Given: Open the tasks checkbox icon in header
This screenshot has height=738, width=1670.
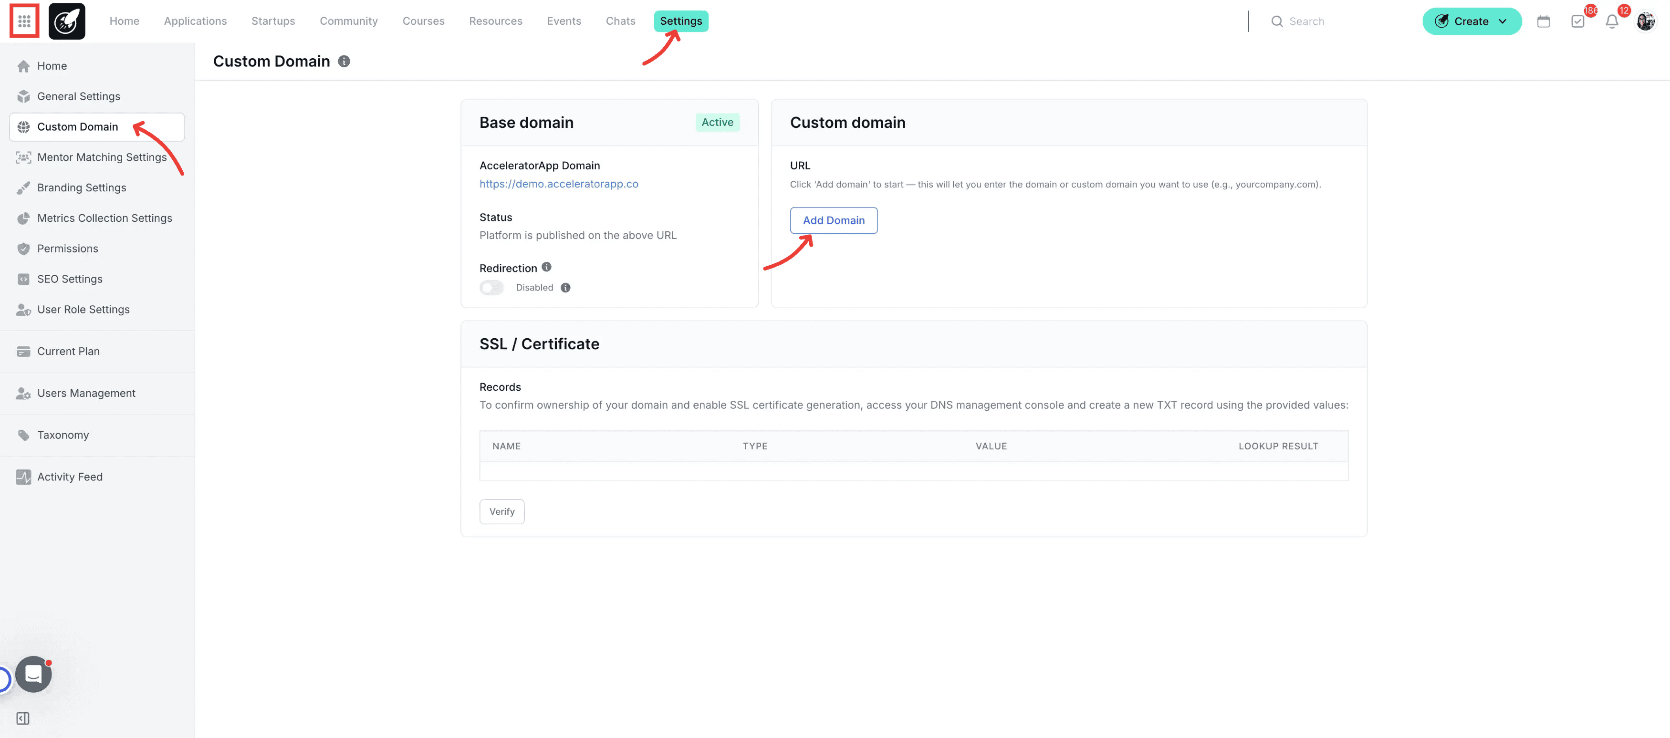Looking at the screenshot, I should 1577,21.
